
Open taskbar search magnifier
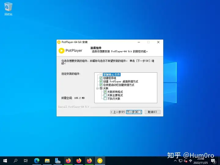16,161
